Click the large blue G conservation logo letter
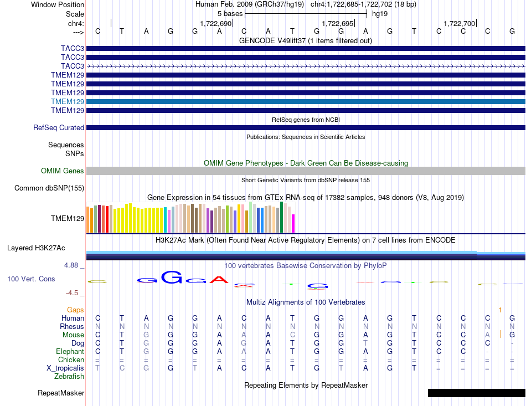The image size is (526, 406). point(172,277)
